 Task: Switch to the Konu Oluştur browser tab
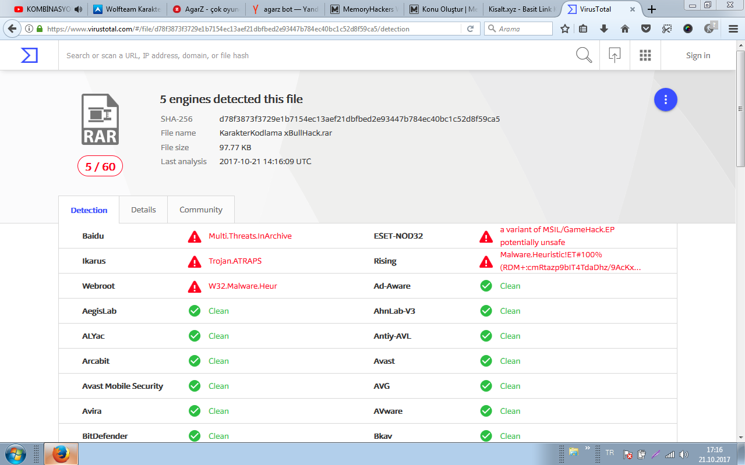(x=443, y=9)
